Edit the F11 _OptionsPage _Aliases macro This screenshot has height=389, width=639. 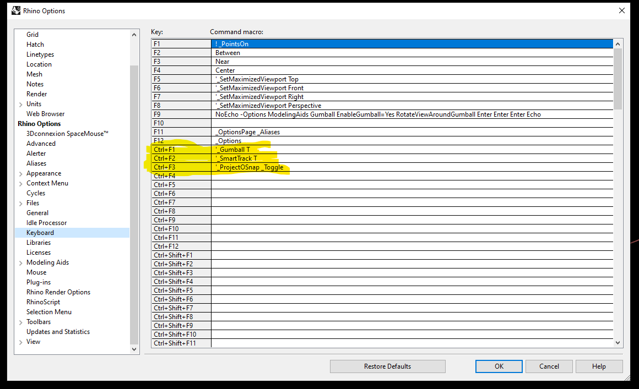(x=412, y=132)
